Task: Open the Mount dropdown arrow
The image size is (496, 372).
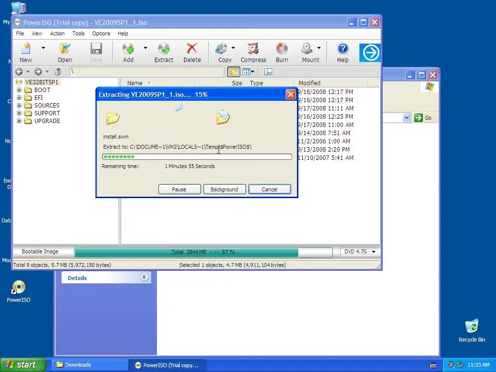Action: pyautogui.click(x=319, y=48)
